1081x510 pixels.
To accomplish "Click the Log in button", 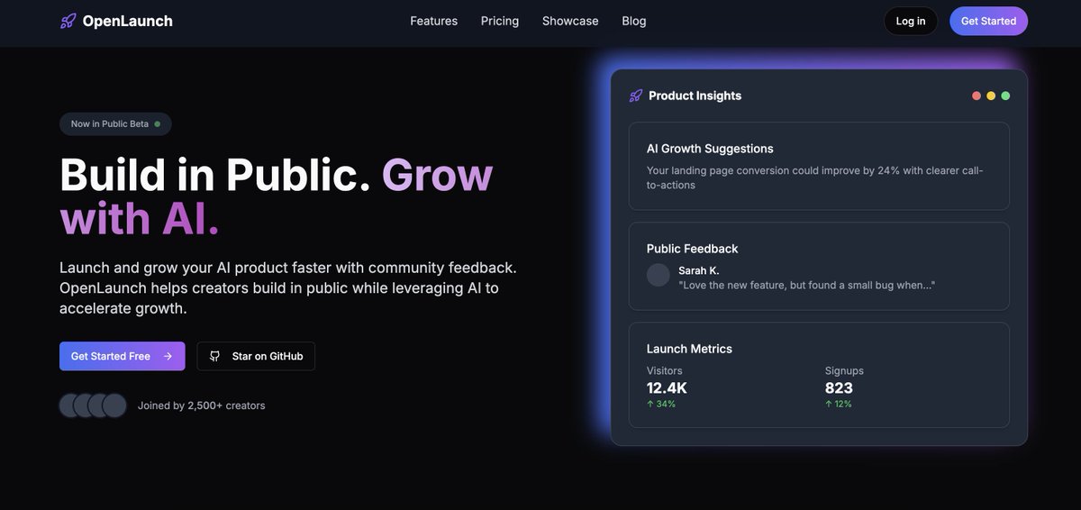I will point(911,21).
